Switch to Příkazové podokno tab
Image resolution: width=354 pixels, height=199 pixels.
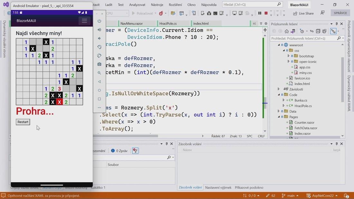click(x=249, y=187)
